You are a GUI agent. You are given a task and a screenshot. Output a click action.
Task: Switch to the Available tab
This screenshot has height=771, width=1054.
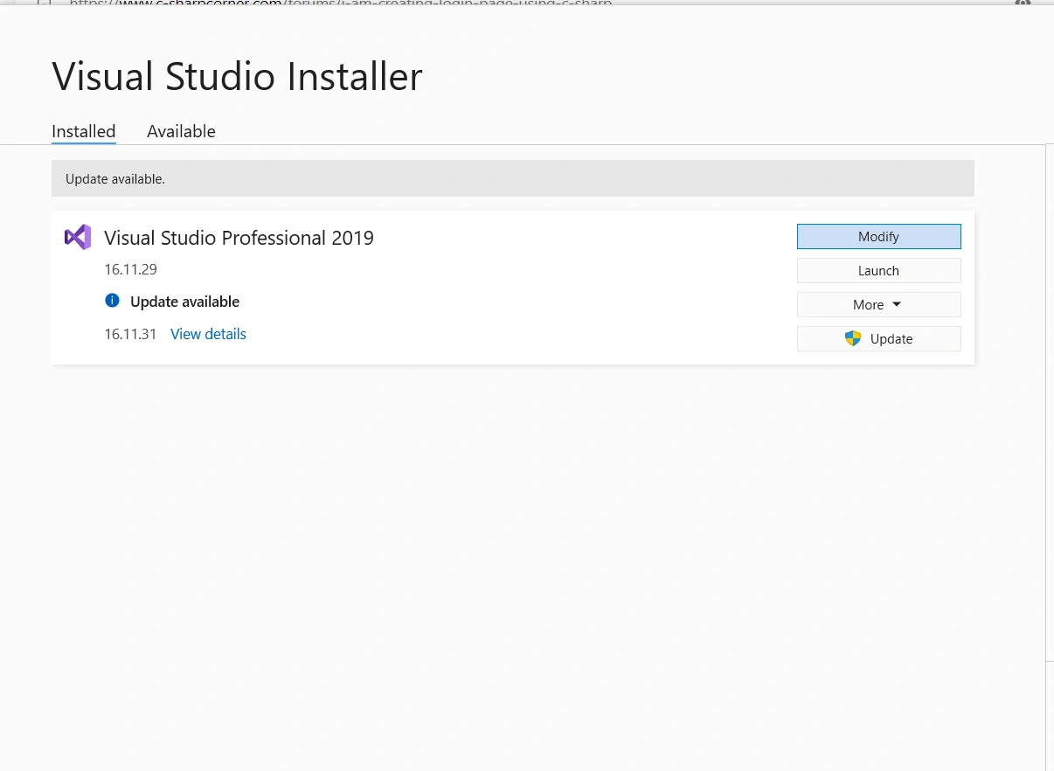click(x=181, y=131)
